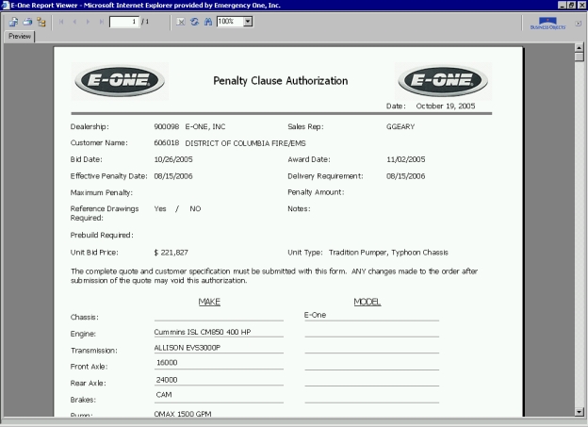Viewport: 588px width, 427px height.
Task: Click the 'Prebuild Required:' label
Action: (x=102, y=236)
